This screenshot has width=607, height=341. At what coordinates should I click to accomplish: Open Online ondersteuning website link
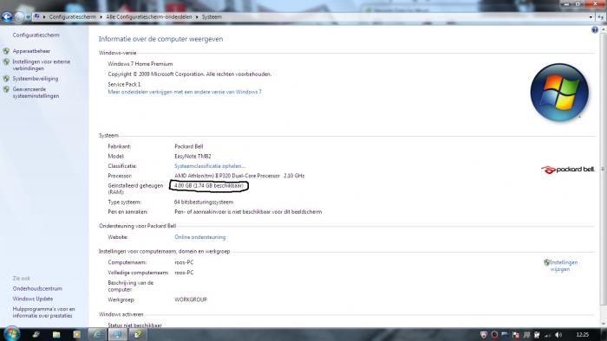(199, 237)
